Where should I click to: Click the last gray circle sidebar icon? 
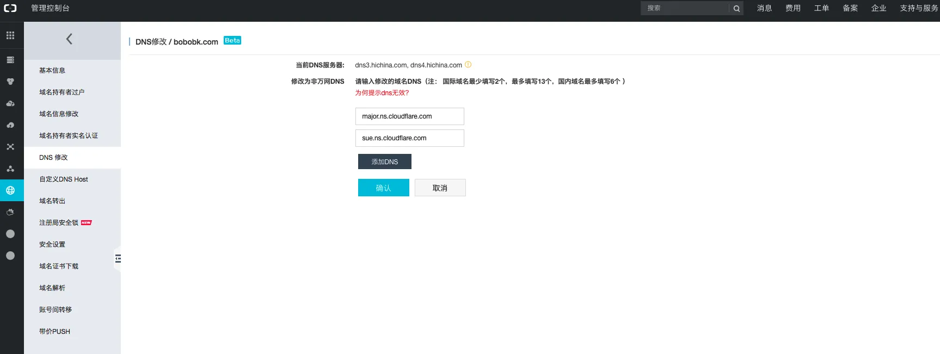[x=10, y=256]
